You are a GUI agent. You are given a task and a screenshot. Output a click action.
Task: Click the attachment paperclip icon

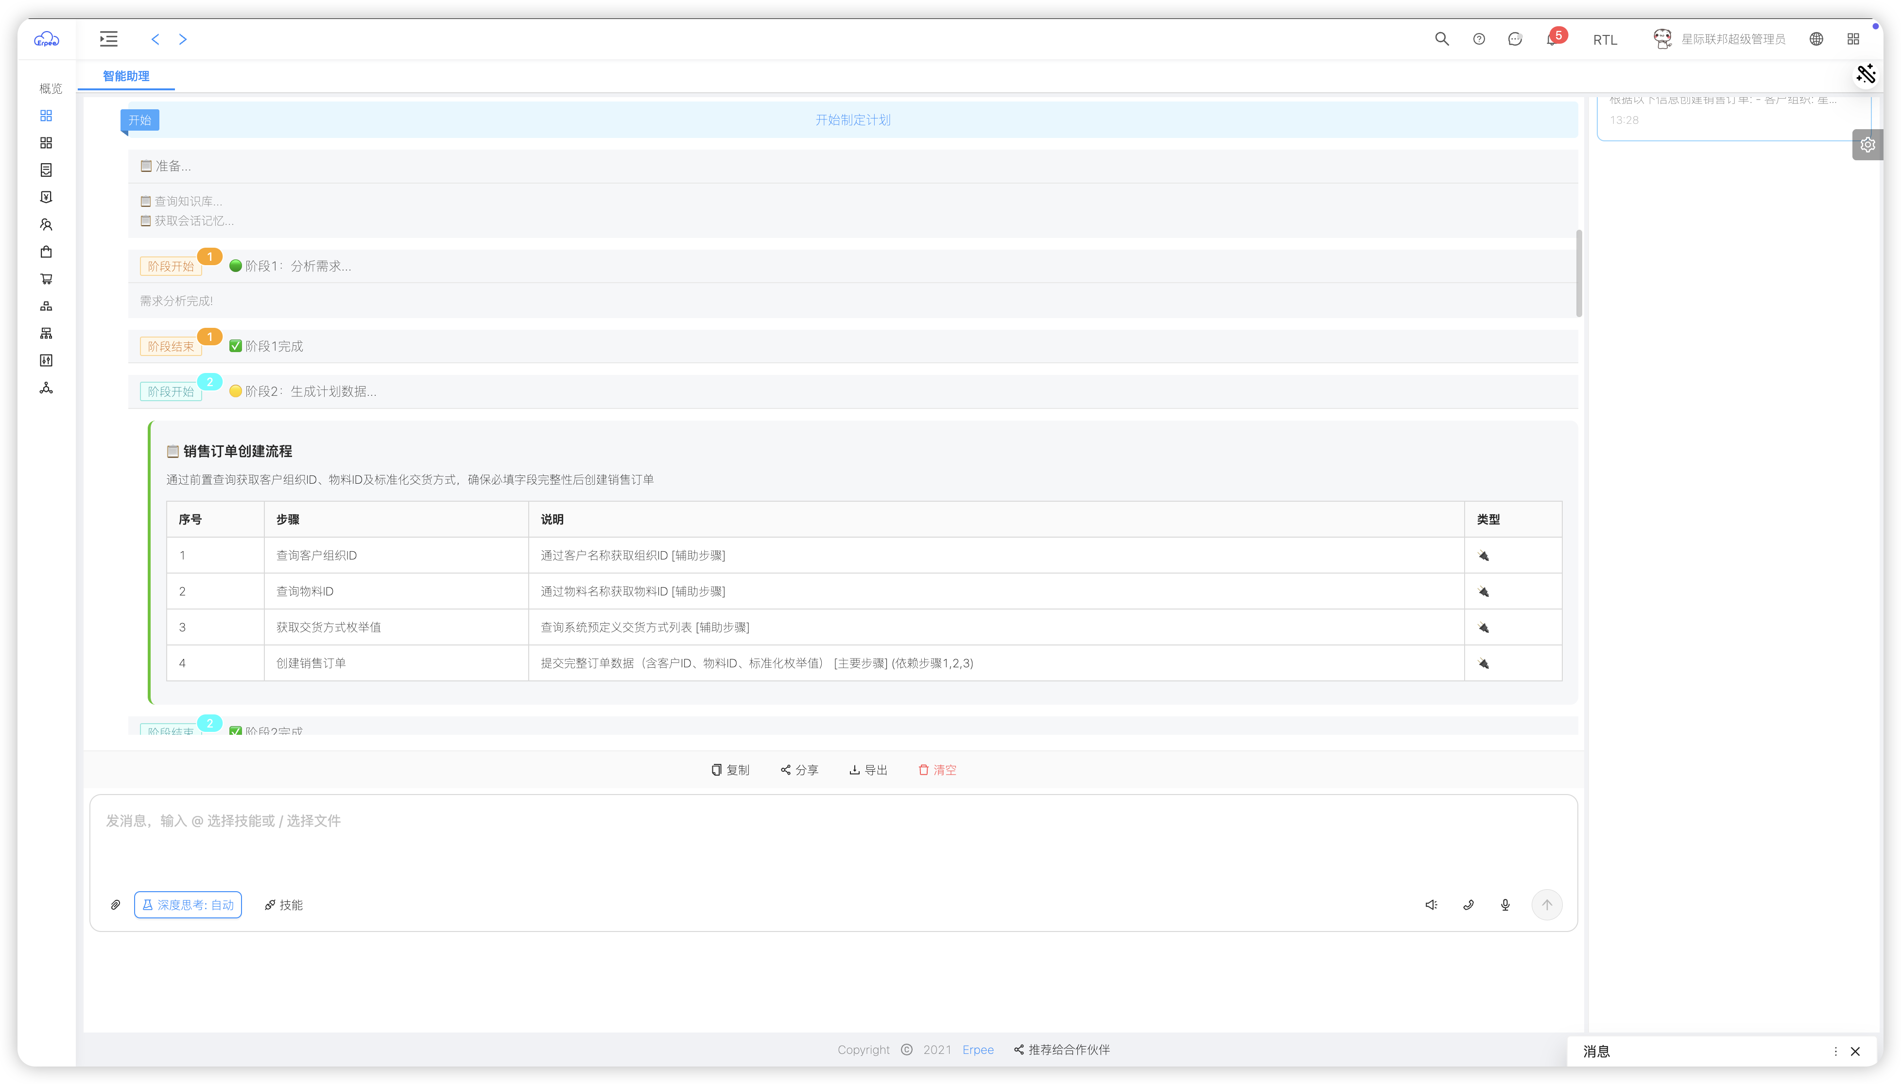116,905
